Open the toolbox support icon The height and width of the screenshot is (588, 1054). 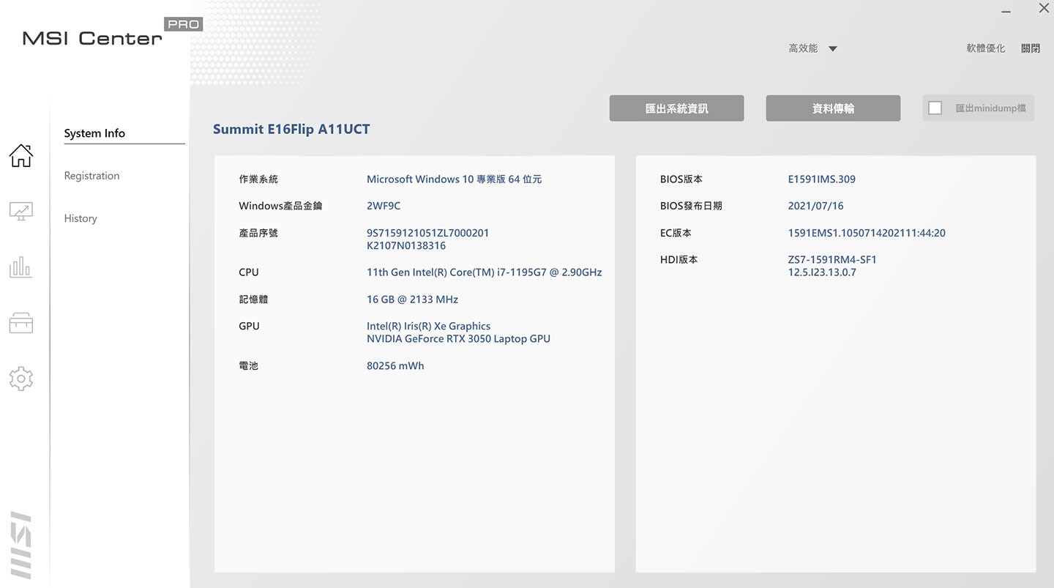(x=20, y=323)
